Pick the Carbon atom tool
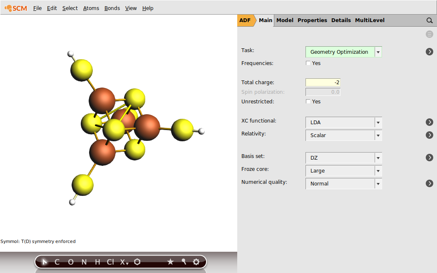 click(57, 262)
